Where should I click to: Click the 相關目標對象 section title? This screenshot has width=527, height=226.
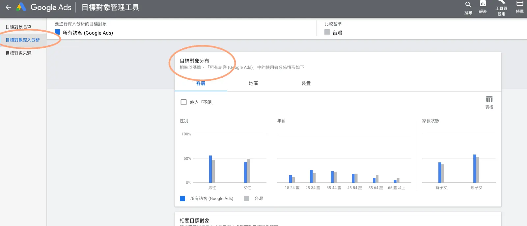click(x=194, y=220)
